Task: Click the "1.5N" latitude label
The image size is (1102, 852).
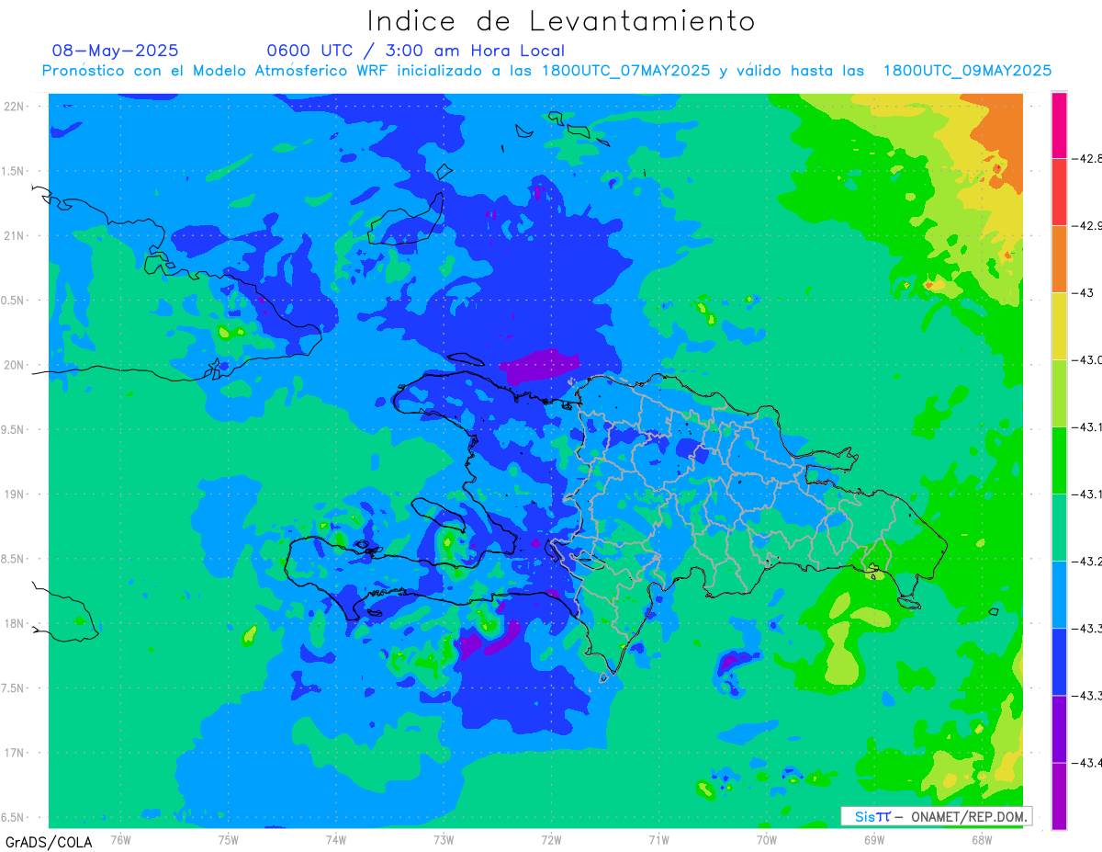Action: 13,171
